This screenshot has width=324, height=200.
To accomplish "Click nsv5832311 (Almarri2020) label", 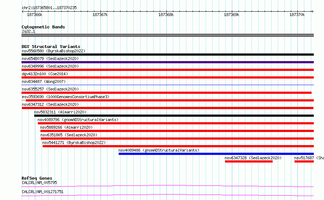I will 60,112.
